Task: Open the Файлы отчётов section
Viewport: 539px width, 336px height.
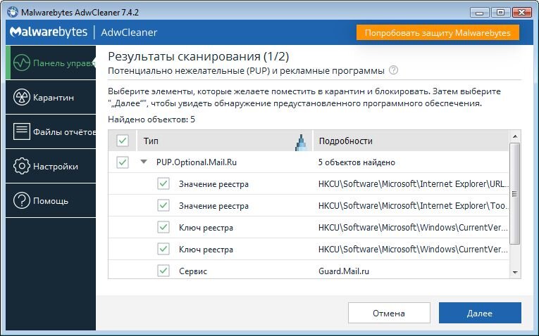Action: (x=51, y=131)
